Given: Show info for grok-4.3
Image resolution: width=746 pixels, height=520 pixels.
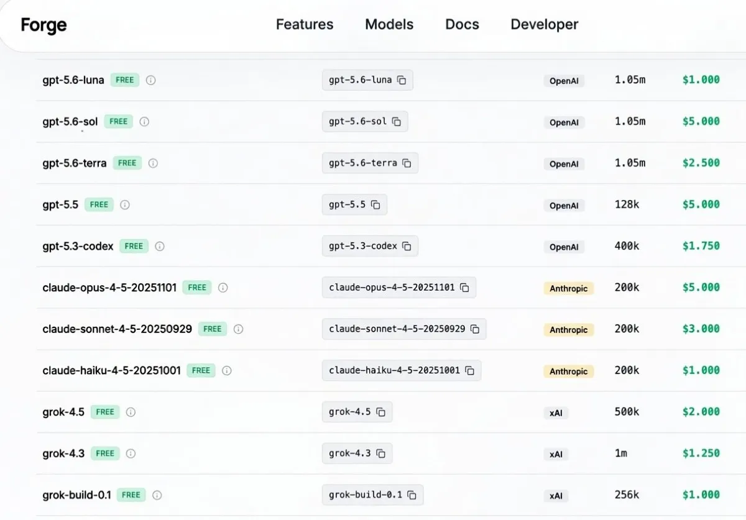Looking at the screenshot, I should coord(131,454).
